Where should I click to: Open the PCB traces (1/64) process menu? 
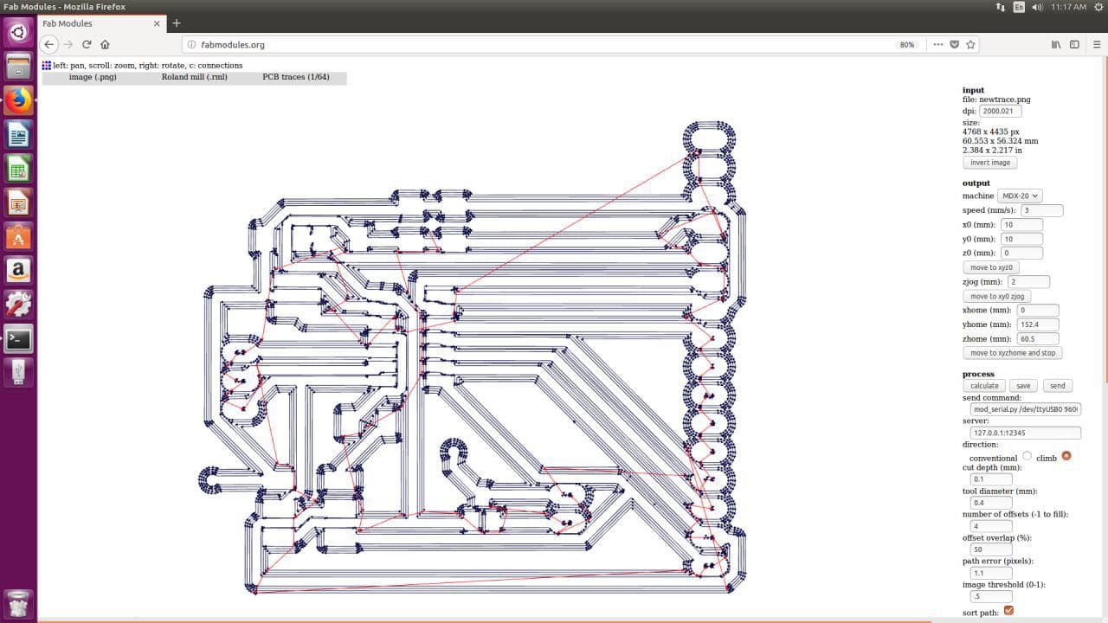296,77
